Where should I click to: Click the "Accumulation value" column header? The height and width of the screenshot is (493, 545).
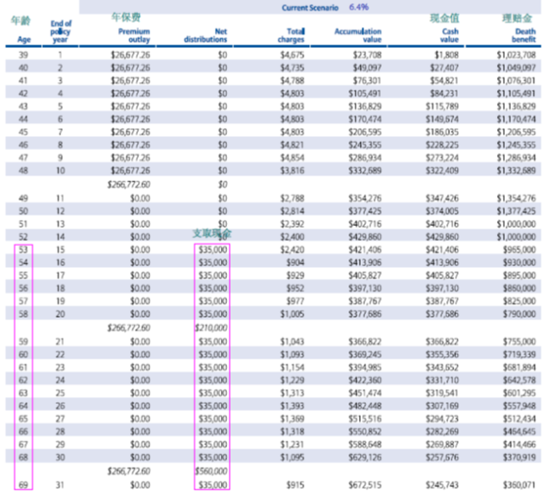click(x=358, y=36)
